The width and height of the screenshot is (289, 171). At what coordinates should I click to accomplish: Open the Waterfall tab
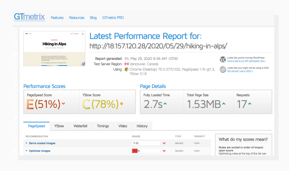click(80, 126)
